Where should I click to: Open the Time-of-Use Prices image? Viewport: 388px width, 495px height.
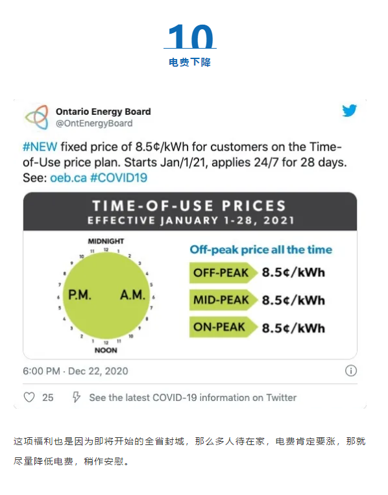coord(190,276)
